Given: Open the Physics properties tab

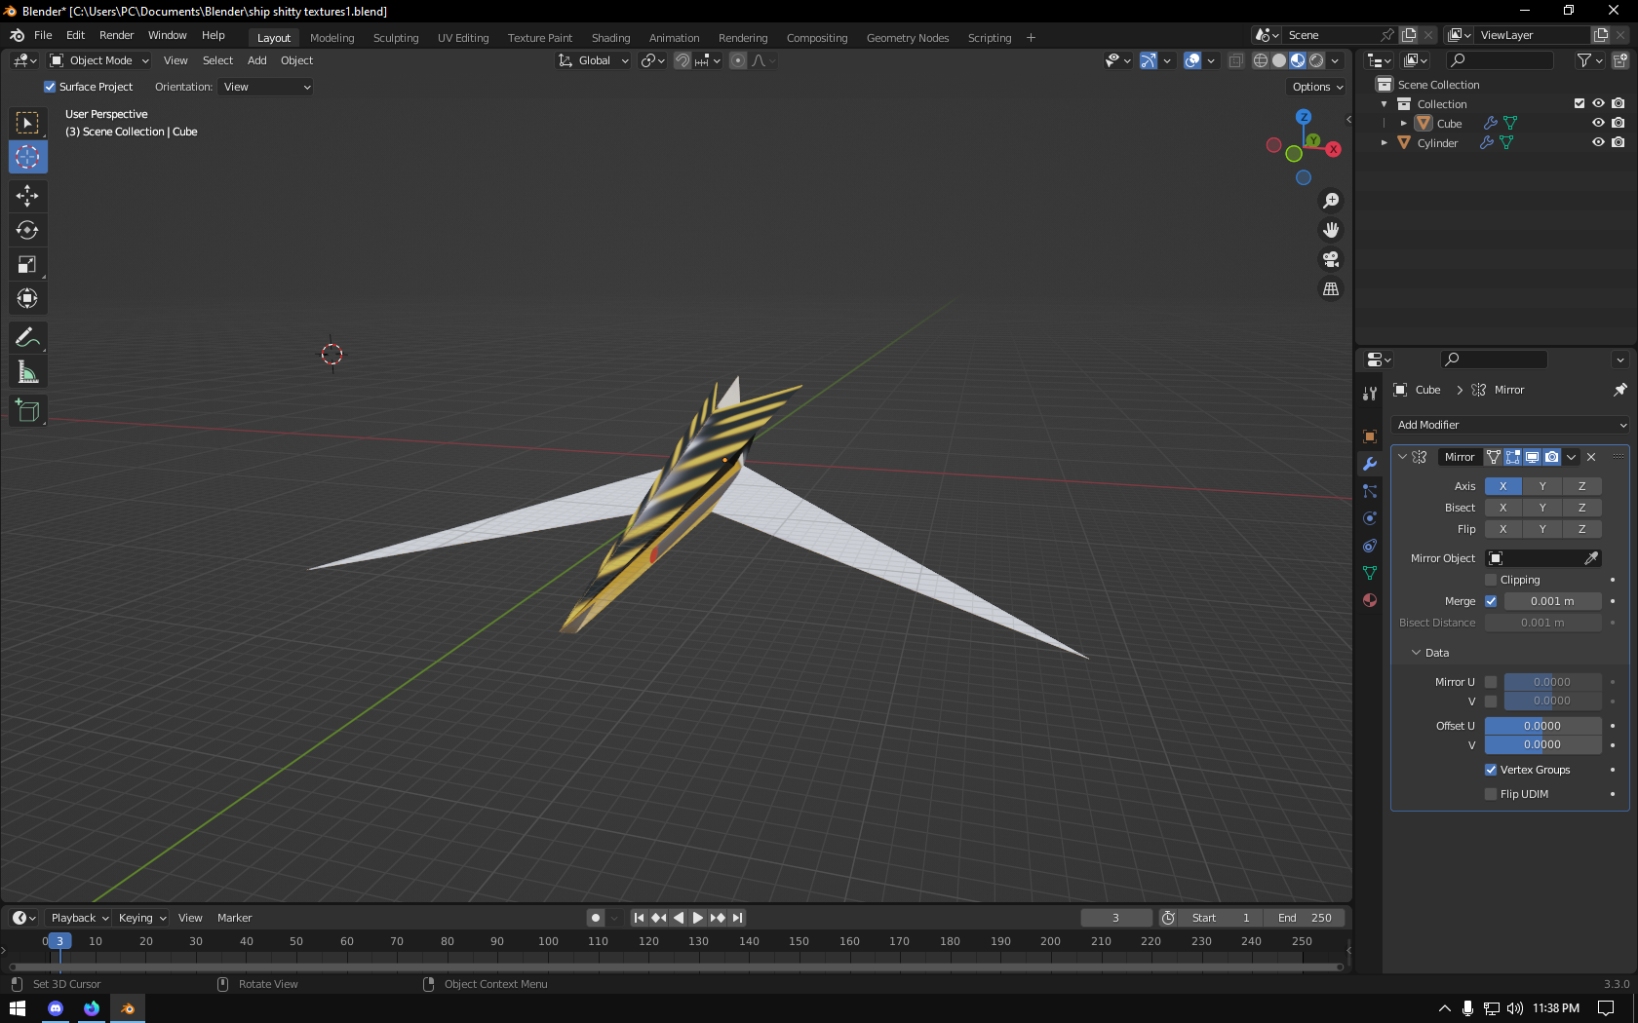Looking at the screenshot, I should [x=1370, y=518].
